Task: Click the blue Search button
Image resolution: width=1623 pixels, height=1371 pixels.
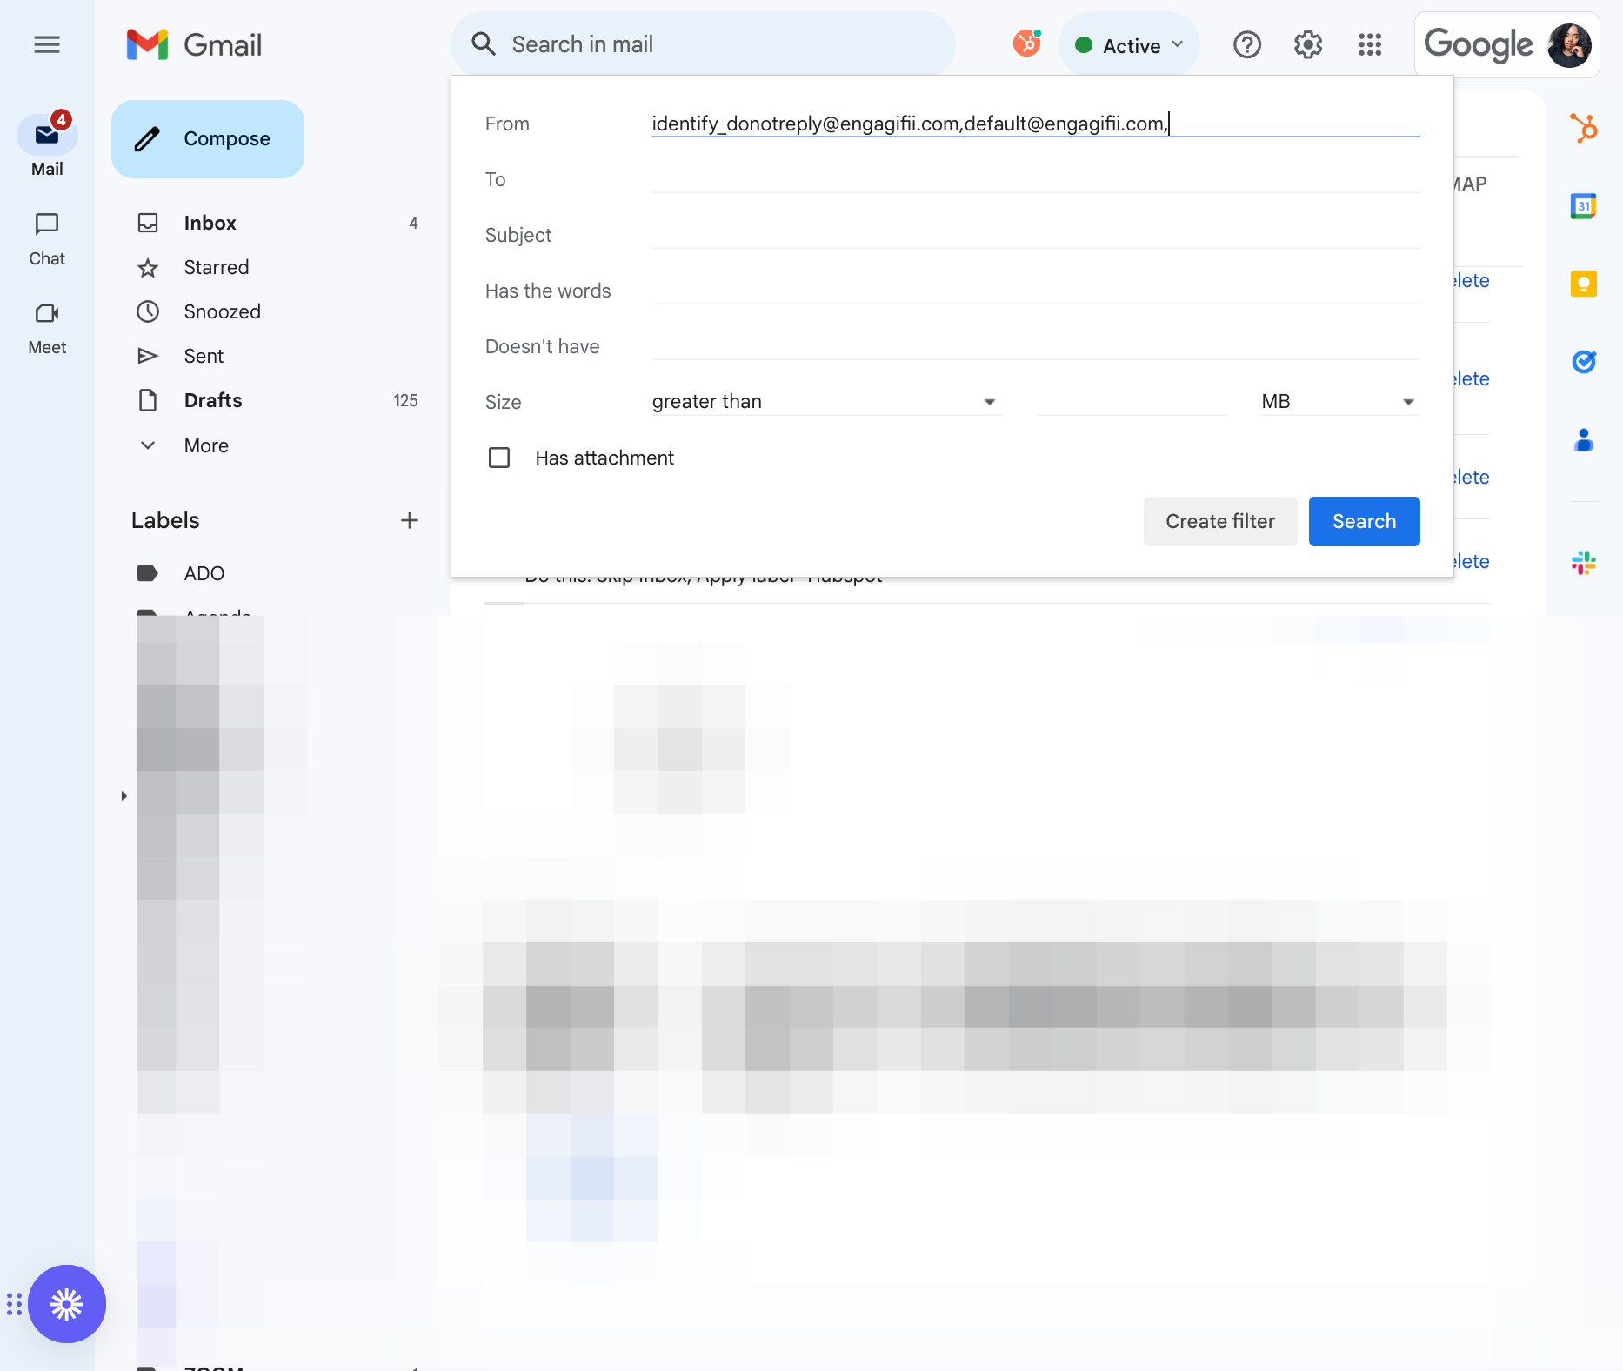Action: (1364, 521)
